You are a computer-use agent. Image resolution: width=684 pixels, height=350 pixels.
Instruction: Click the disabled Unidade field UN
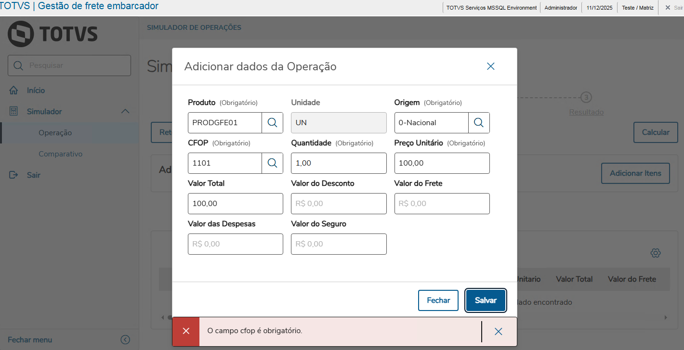[x=339, y=123]
